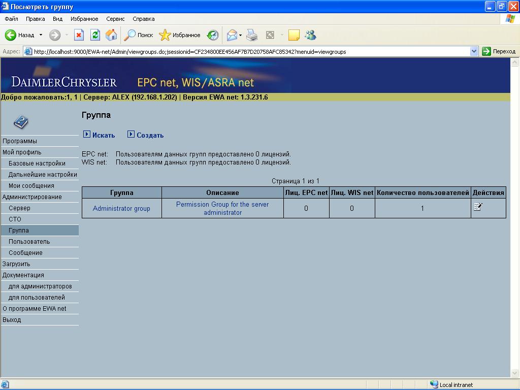Open Дальнейшие настройки sidebar item
Image resolution: width=520 pixels, height=390 pixels.
click(40, 175)
